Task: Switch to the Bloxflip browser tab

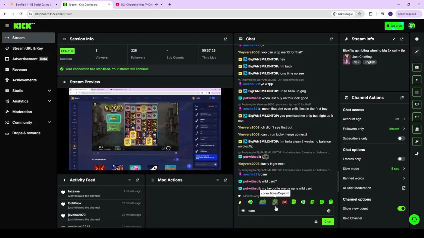Action: click(33, 5)
